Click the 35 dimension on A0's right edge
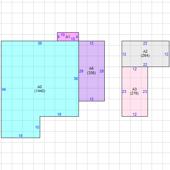The width and height of the screenshot is (170, 170). pos(76,79)
